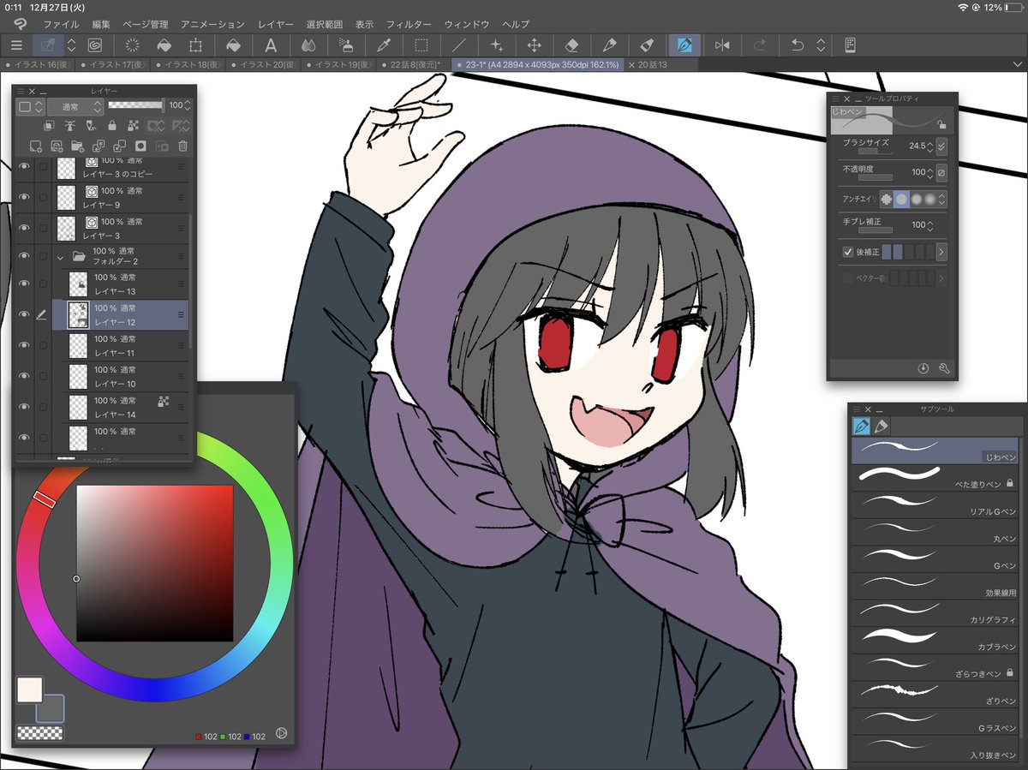
Task: Select the main cream color swatch
Action: 30,690
